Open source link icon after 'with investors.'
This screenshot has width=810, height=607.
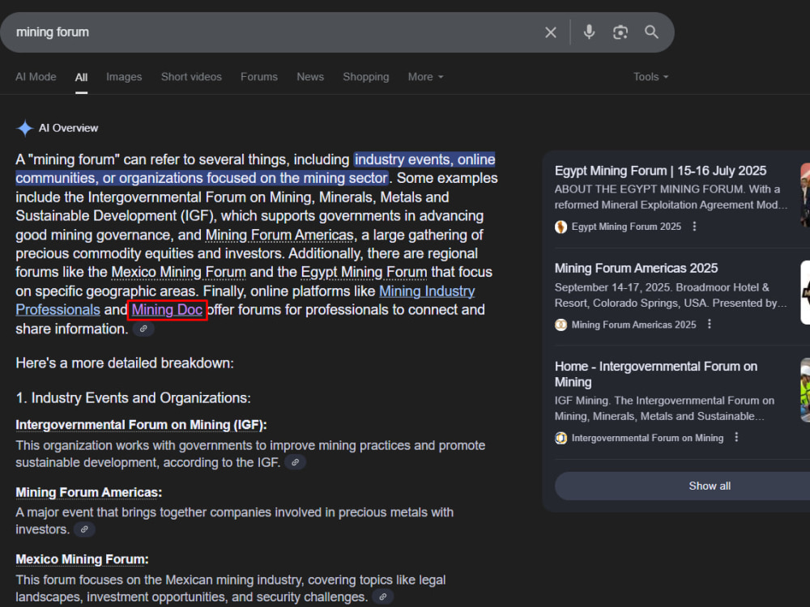click(x=84, y=529)
